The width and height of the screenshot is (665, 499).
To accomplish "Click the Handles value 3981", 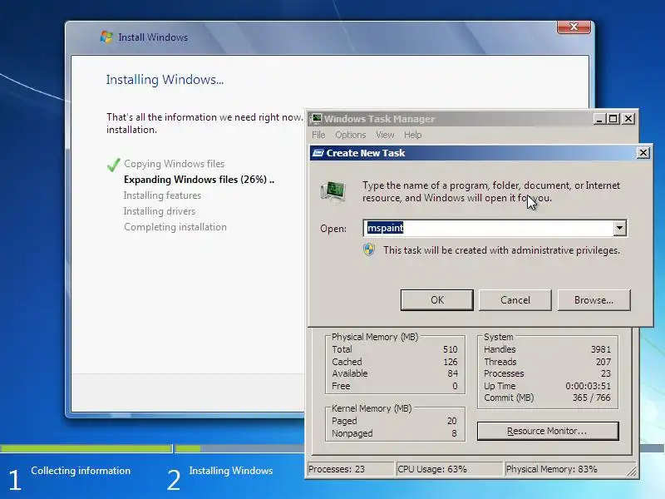I will click(600, 349).
